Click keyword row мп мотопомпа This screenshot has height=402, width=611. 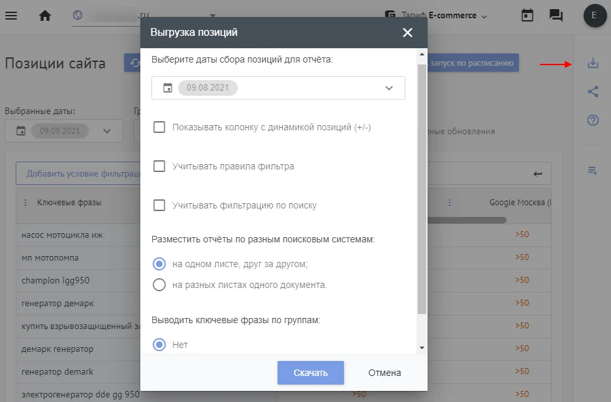click(x=50, y=258)
